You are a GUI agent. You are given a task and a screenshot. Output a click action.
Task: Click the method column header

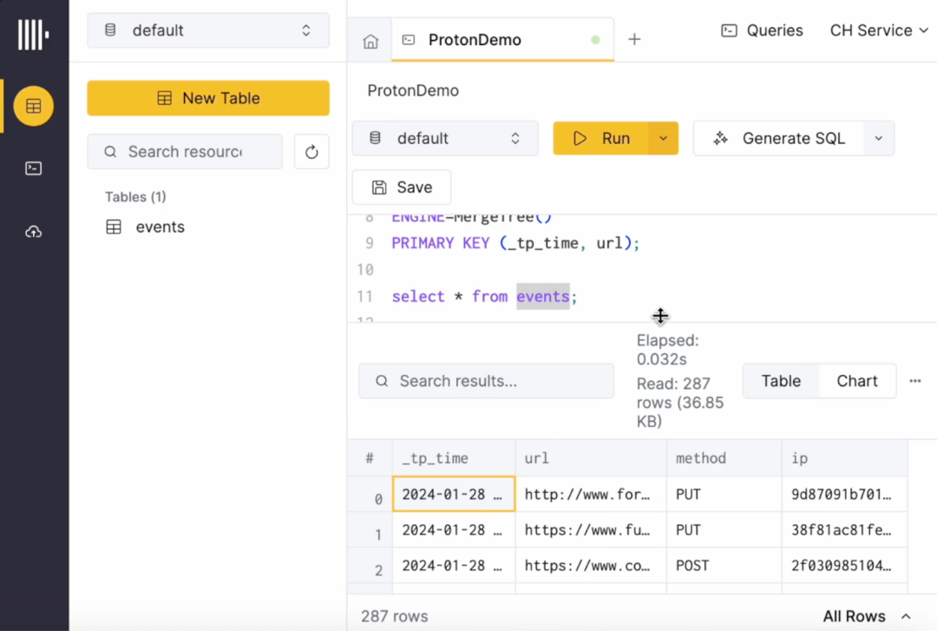tap(724, 458)
